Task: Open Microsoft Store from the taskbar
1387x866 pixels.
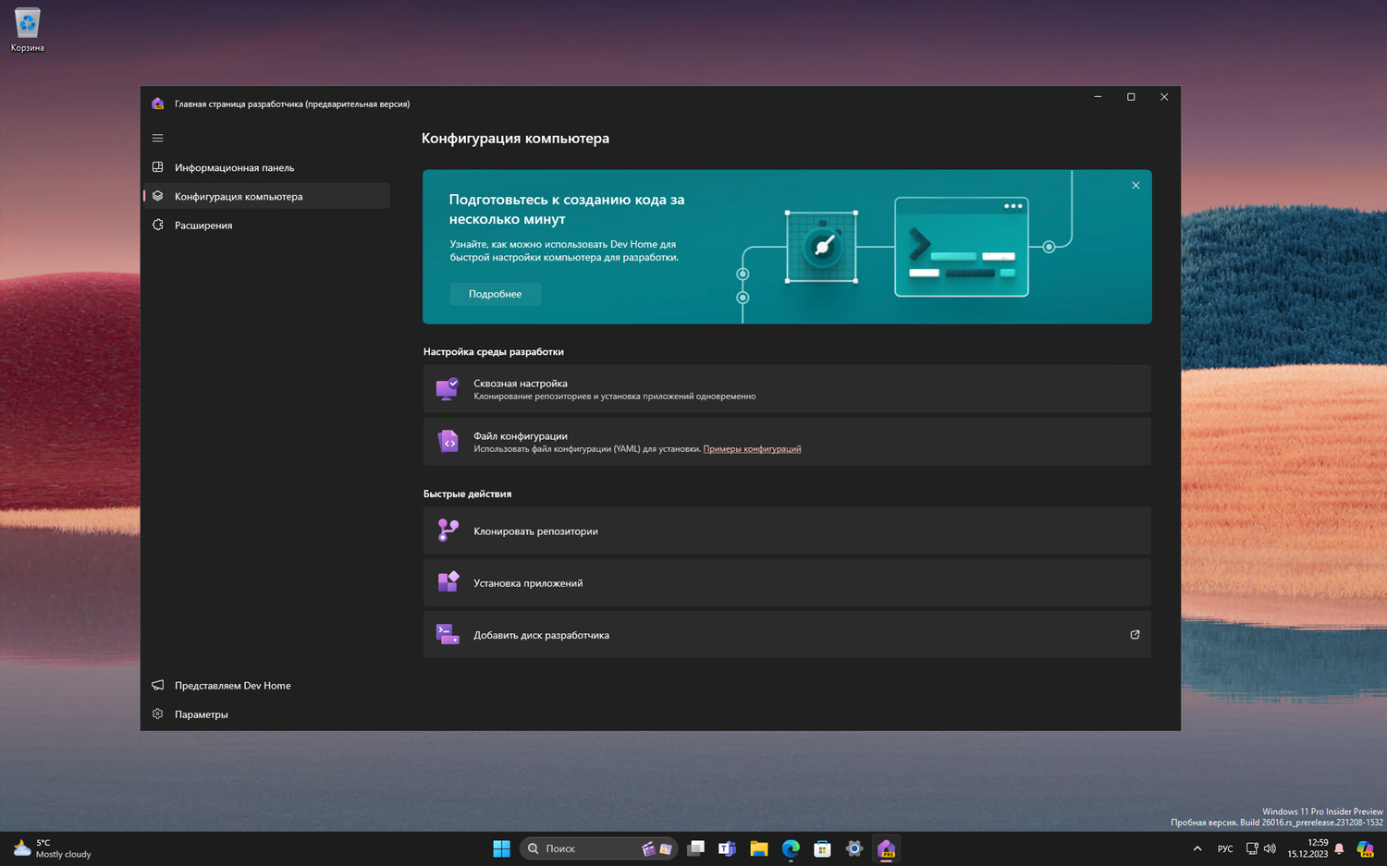Action: tap(822, 848)
